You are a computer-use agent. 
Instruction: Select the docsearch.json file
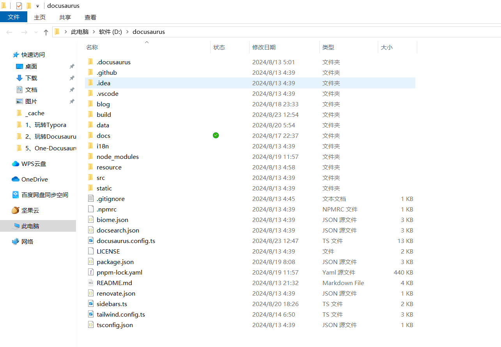118,231
